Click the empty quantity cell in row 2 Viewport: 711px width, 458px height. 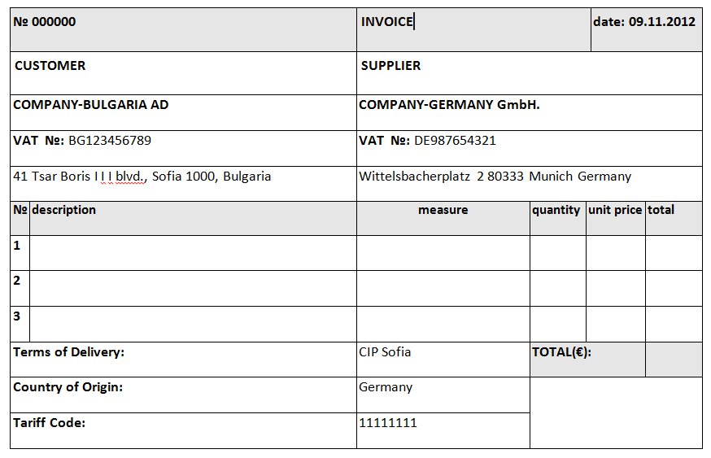557,288
